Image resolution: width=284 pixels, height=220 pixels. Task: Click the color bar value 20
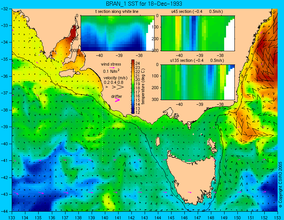click(137, 80)
